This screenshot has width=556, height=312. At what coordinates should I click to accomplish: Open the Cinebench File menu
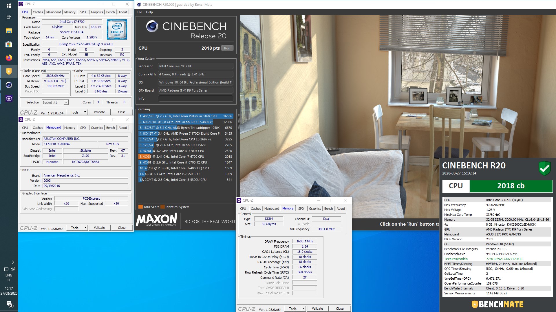tap(139, 12)
